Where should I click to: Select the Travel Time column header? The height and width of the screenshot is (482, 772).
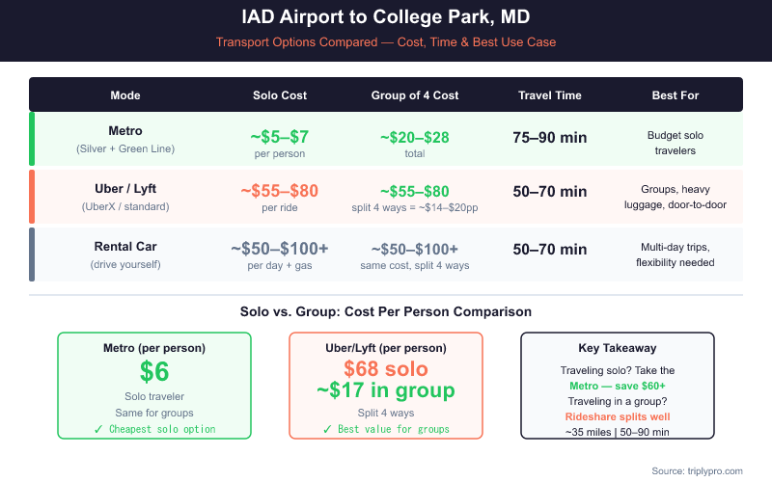(550, 95)
